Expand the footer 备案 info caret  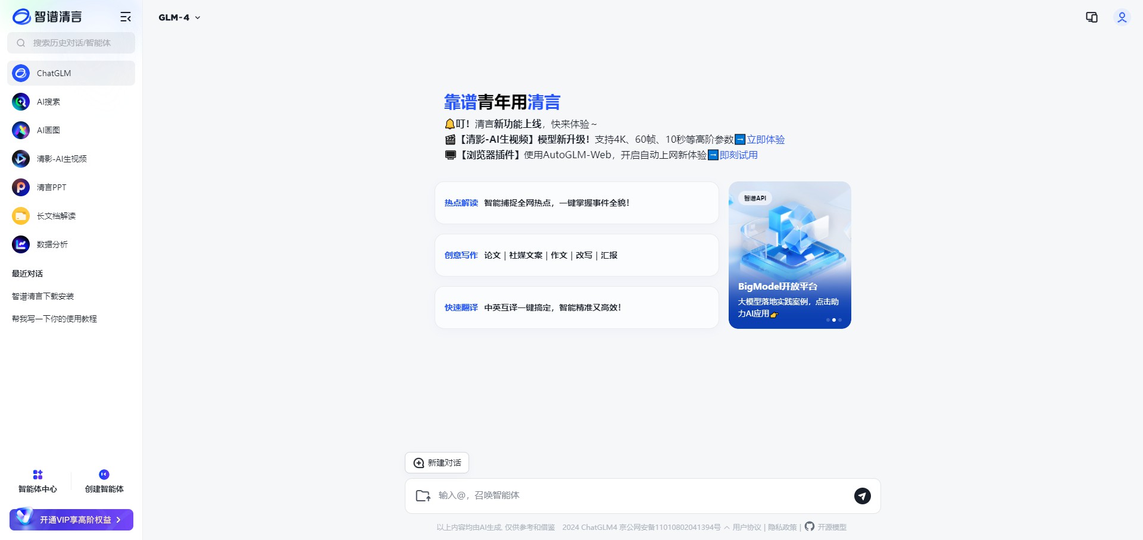pyautogui.click(x=726, y=528)
